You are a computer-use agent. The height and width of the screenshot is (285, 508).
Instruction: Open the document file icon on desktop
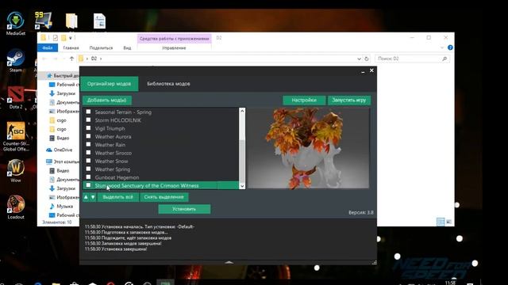(99, 21)
